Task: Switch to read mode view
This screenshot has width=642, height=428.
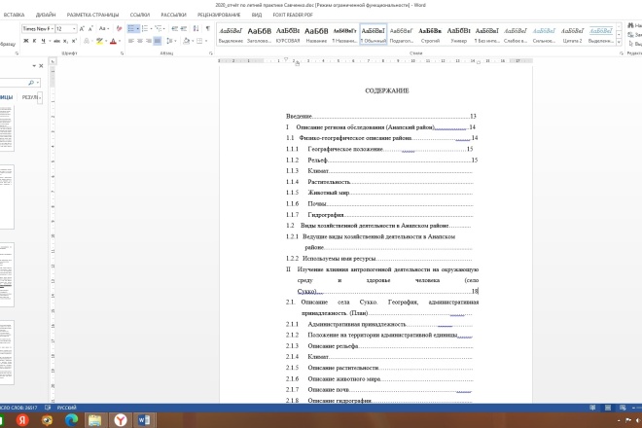Action: point(592,408)
